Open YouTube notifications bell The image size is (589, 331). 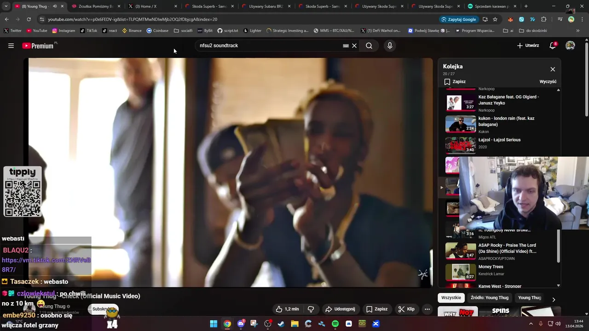[553, 46]
